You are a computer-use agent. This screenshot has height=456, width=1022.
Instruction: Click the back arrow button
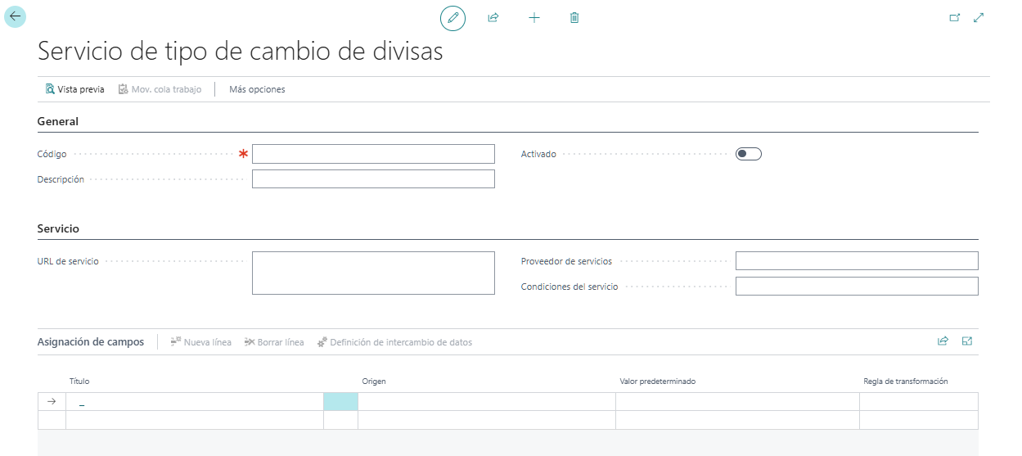(16, 16)
